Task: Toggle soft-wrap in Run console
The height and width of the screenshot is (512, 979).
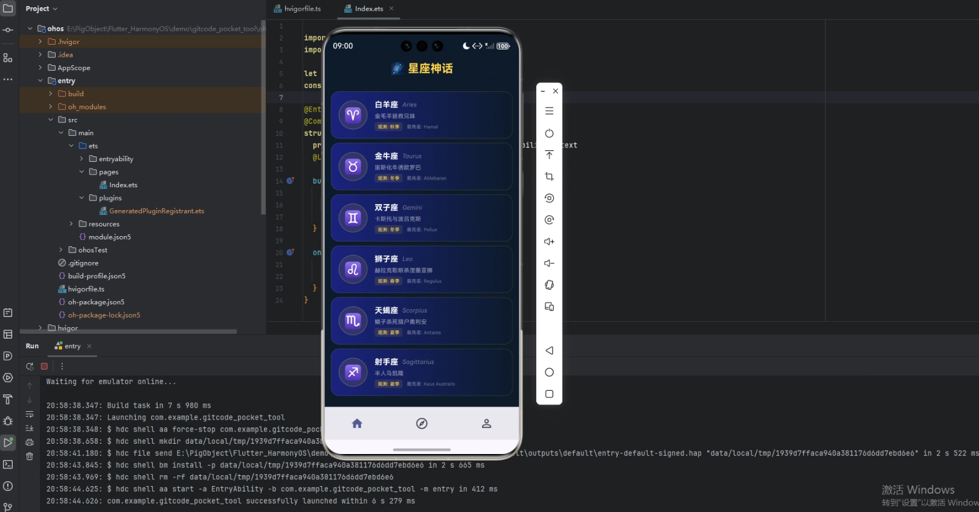Action: pyautogui.click(x=30, y=414)
